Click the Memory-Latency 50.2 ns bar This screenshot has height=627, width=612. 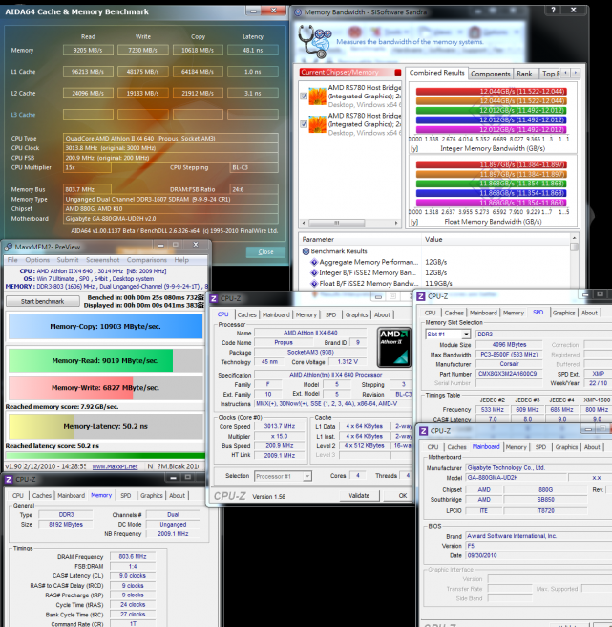105,426
